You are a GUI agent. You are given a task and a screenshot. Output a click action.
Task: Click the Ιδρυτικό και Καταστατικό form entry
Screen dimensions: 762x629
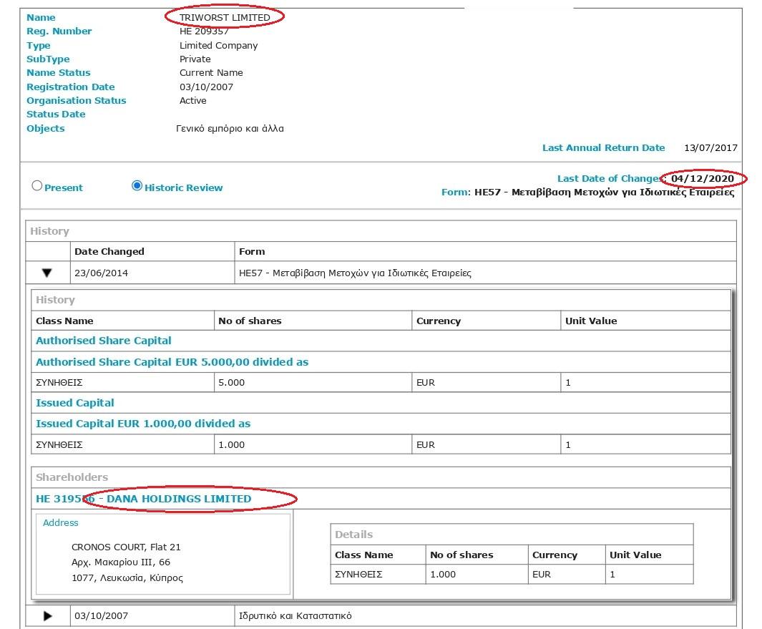[x=295, y=615]
